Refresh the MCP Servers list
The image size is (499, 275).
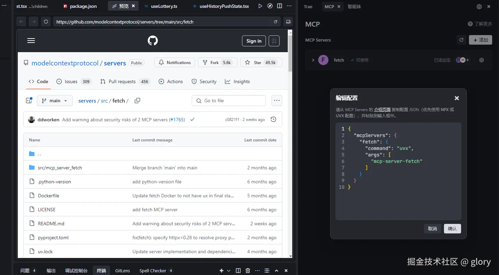click(x=461, y=40)
